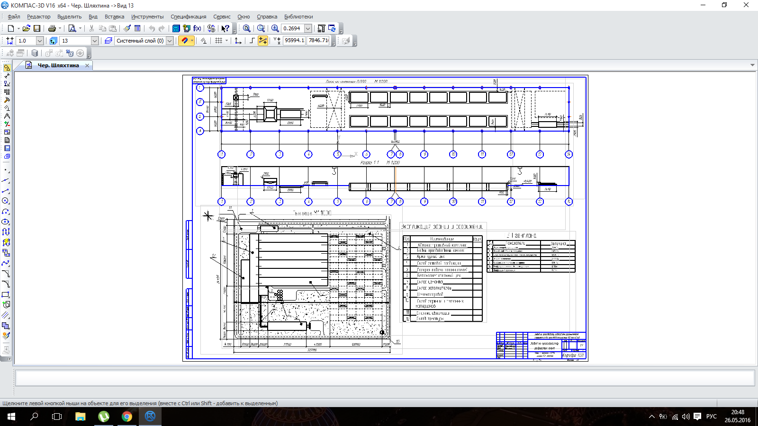Toggle the grid display button

pos(218,41)
